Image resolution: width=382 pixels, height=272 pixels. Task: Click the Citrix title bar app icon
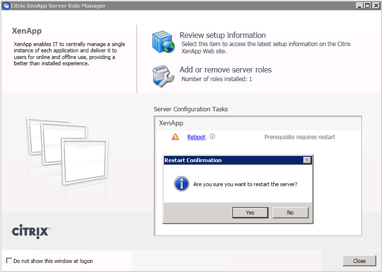click(6, 6)
